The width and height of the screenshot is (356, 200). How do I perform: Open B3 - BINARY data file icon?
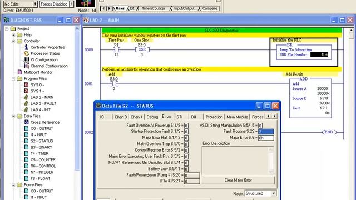(26, 147)
